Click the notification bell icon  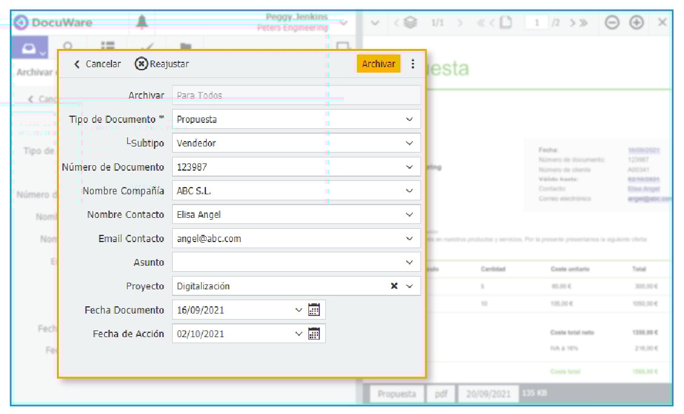142,22
